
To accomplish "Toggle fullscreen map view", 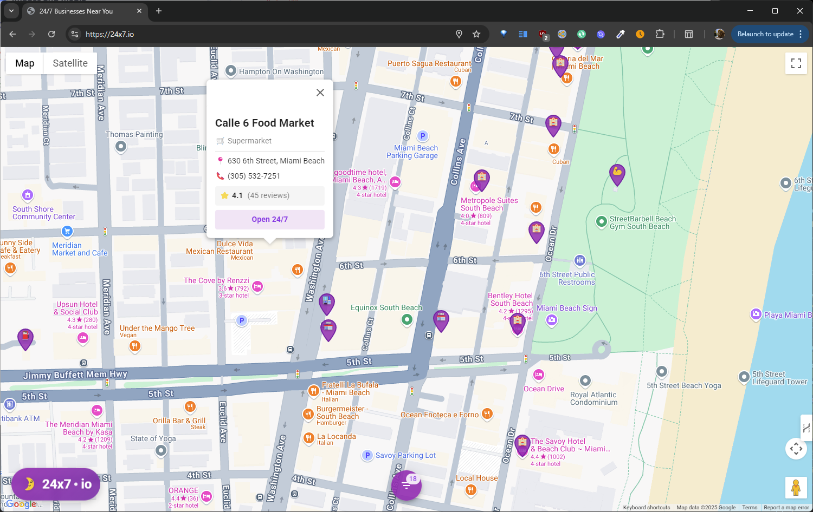I will pos(796,63).
